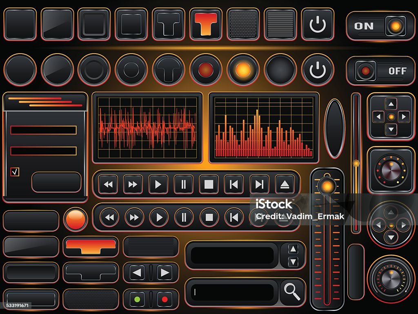This screenshot has height=314, width=418.
Task: Toggle the checkmark checkbox in the form panel
Action: click(15, 171)
